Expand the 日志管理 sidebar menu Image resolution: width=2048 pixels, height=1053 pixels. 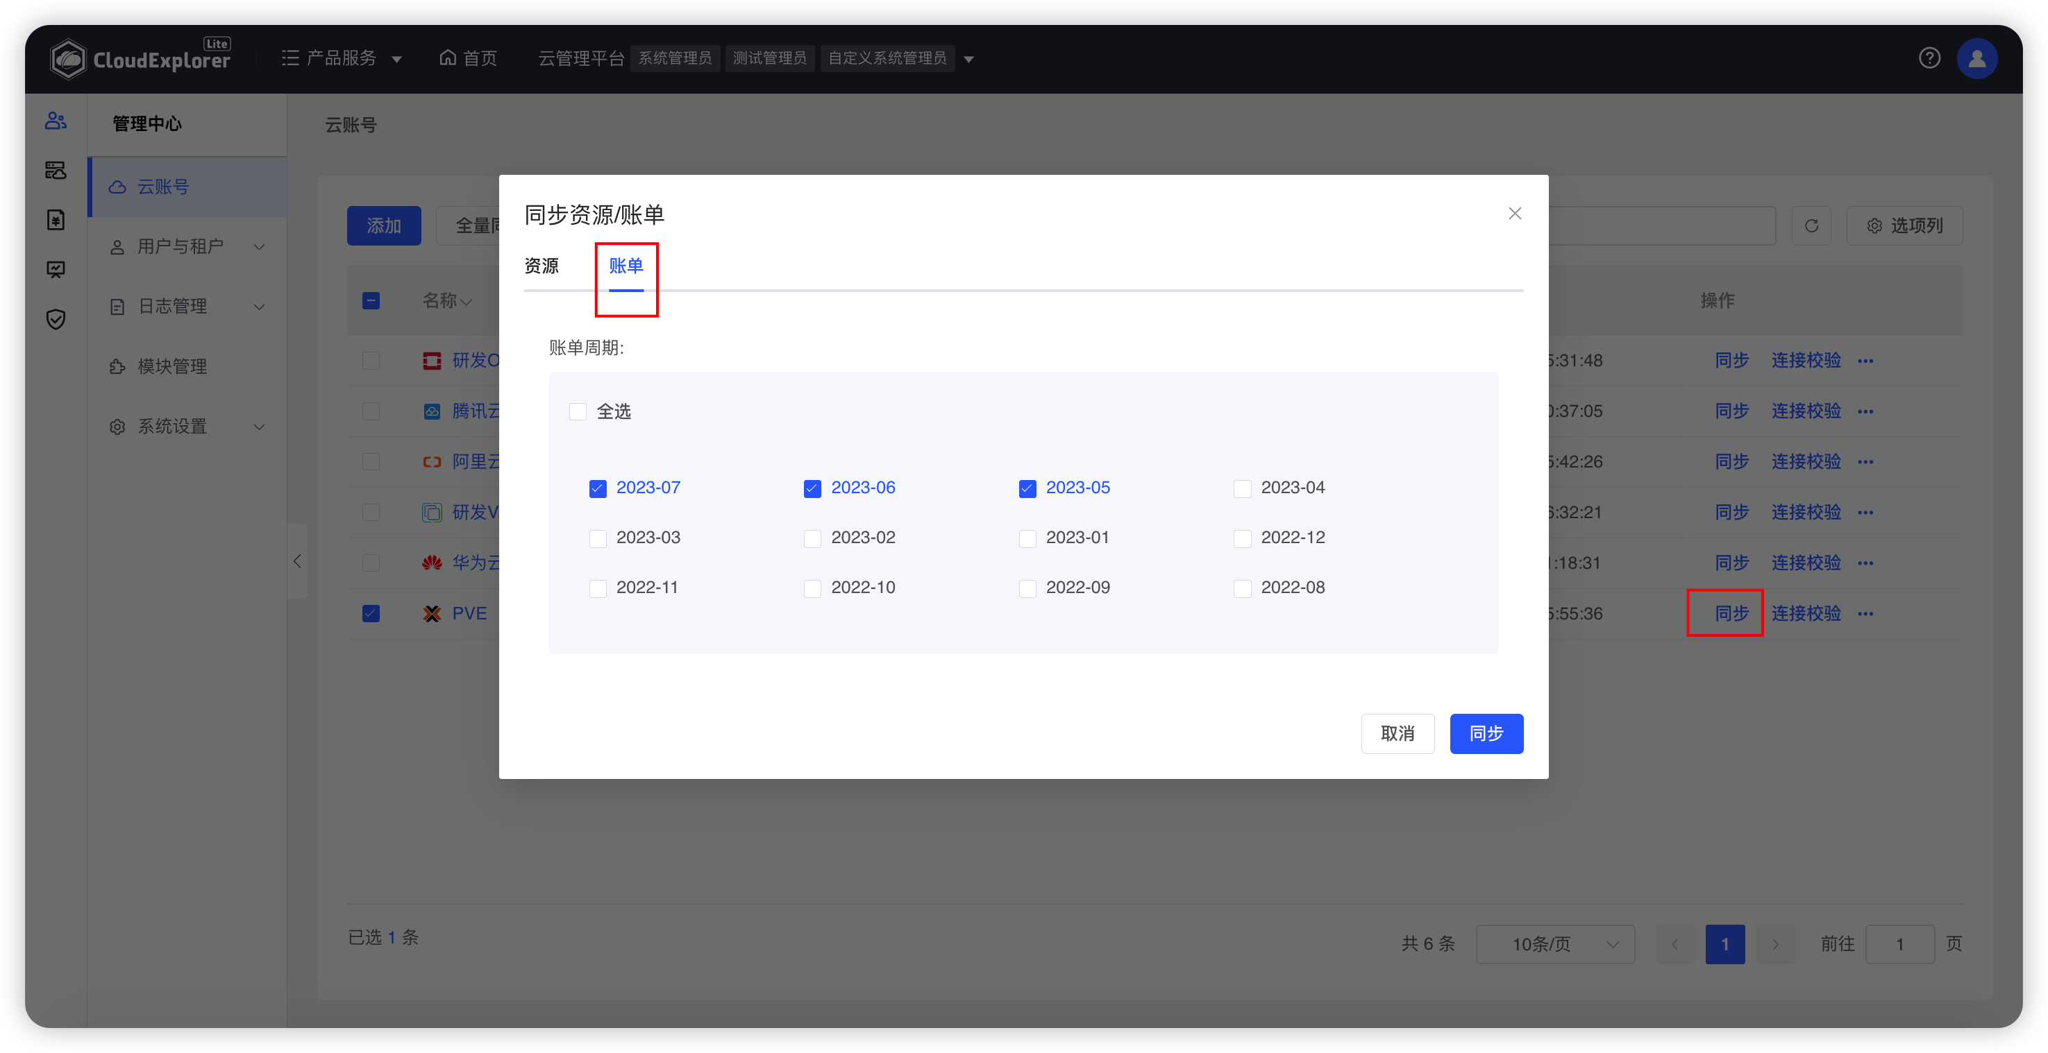point(187,307)
